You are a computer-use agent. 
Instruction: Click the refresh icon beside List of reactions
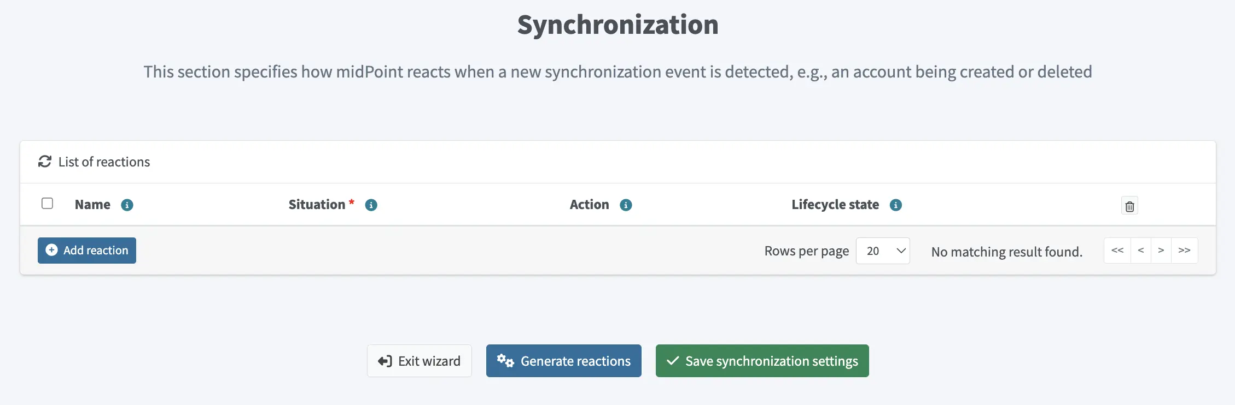[x=45, y=161]
